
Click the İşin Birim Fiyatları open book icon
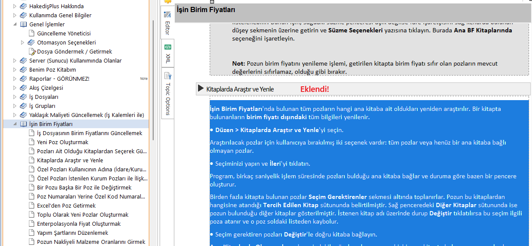tap(23, 124)
